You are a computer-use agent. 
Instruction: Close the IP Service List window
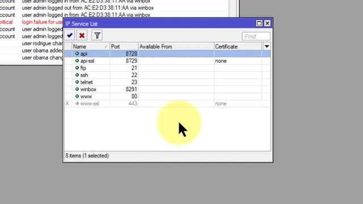coord(267,23)
